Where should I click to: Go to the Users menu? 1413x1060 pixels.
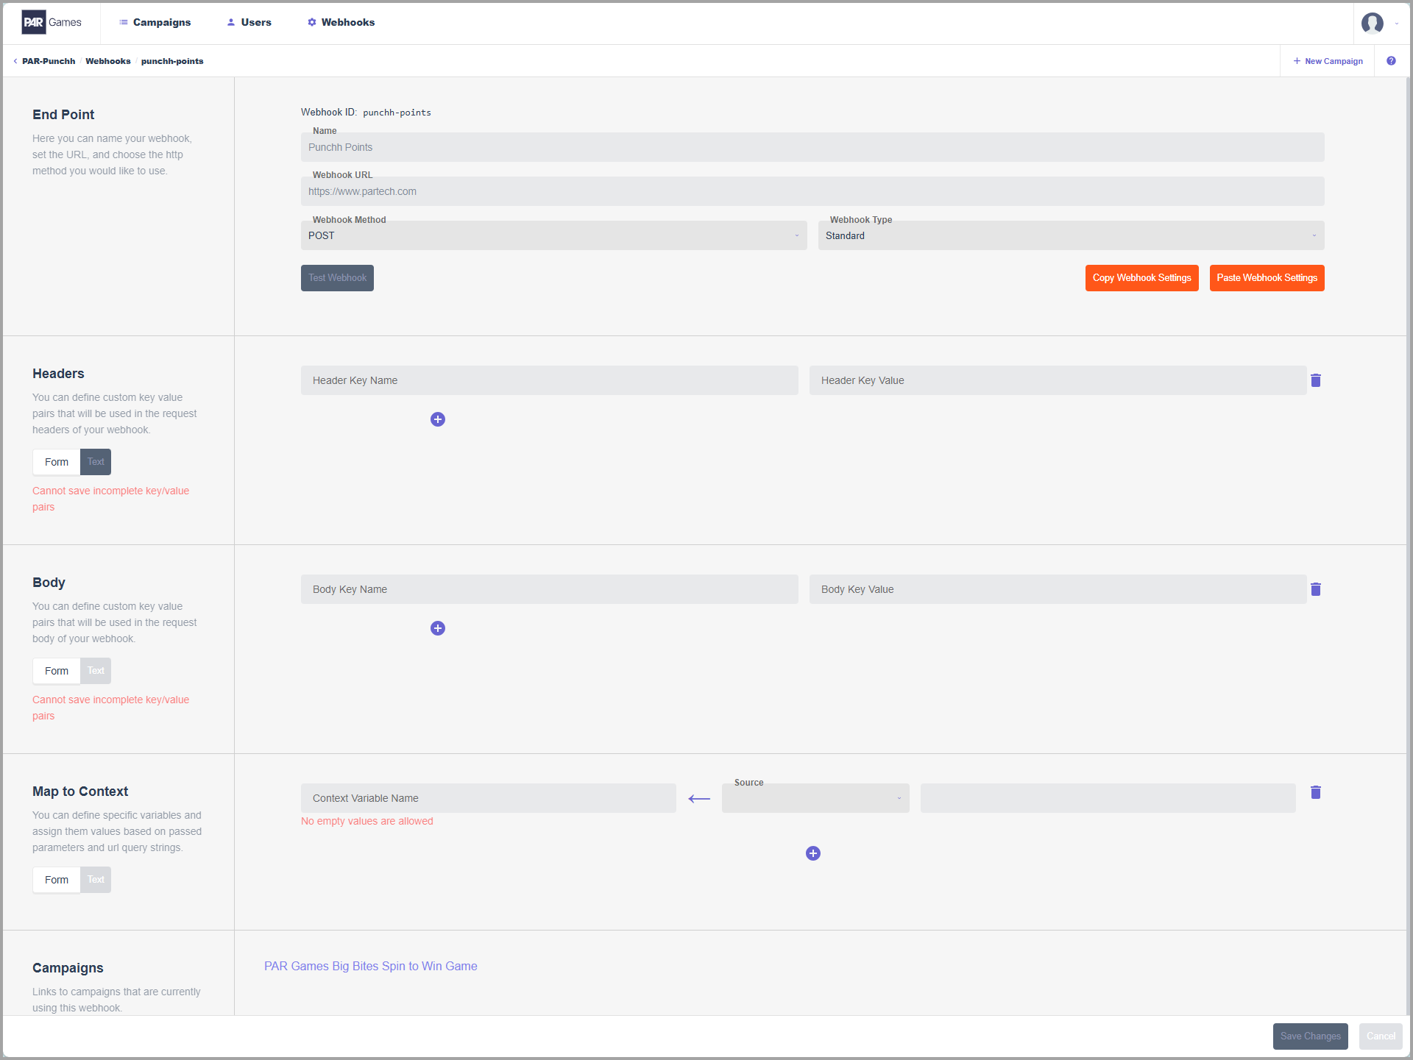point(249,22)
